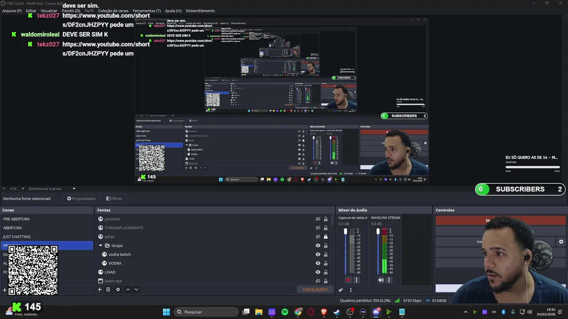Open Ferramentas (T) menu

147,11
